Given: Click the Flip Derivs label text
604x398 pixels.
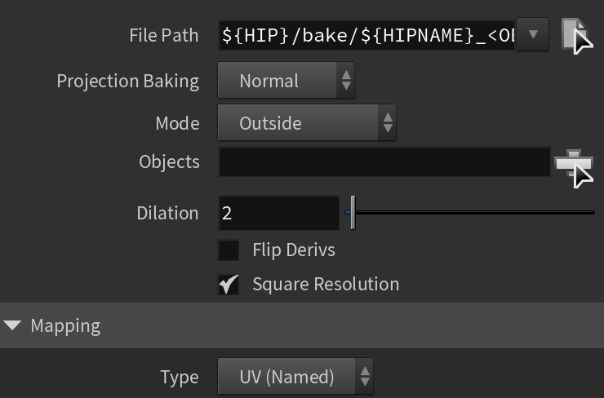Looking at the screenshot, I should tap(294, 250).
